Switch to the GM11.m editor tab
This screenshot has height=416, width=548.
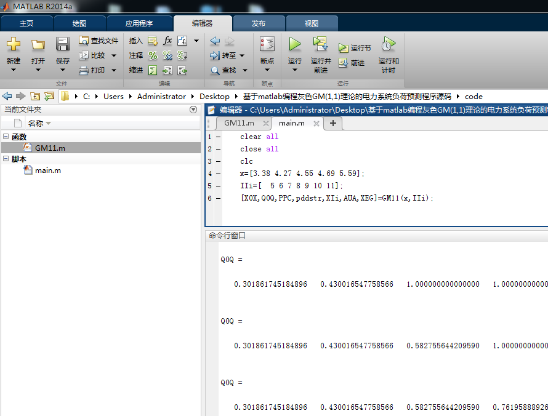coord(239,123)
